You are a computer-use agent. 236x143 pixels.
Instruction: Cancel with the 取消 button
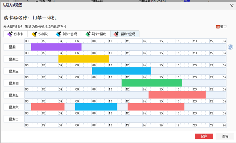tap(225, 136)
